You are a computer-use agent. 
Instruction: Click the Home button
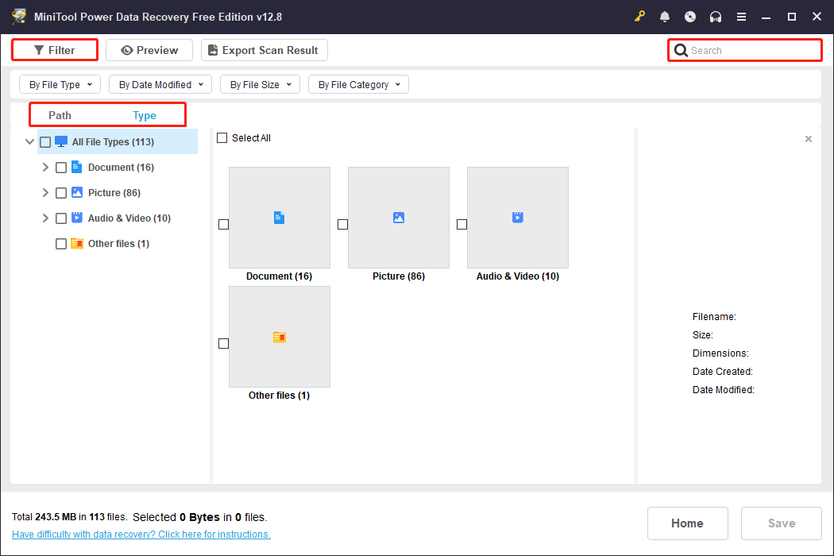coord(688,523)
